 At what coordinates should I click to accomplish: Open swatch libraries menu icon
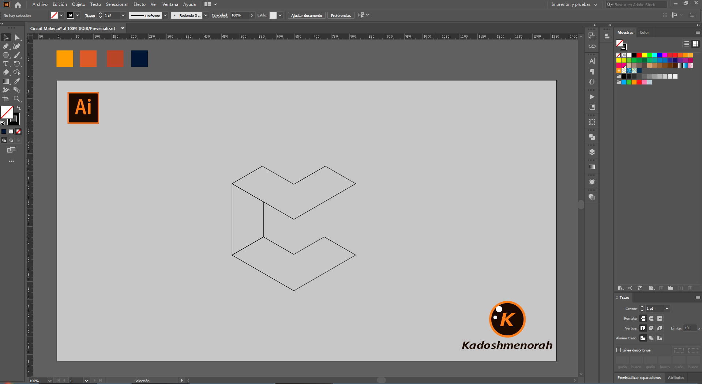pos(620,288)
